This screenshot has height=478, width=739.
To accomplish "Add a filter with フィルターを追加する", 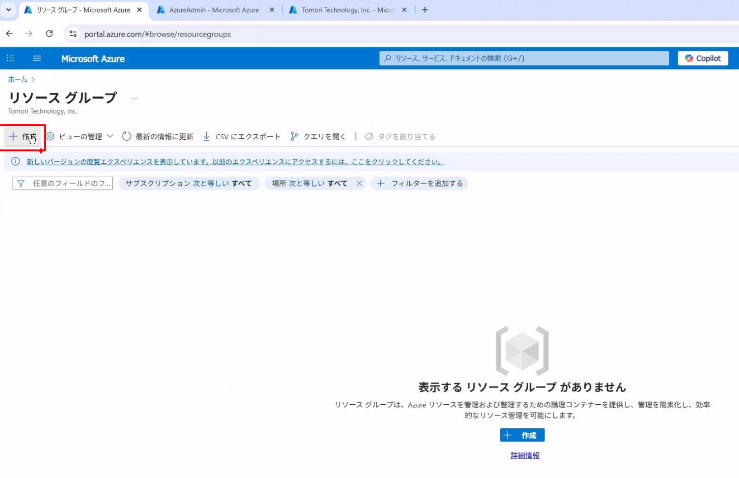I will [420, 184].
